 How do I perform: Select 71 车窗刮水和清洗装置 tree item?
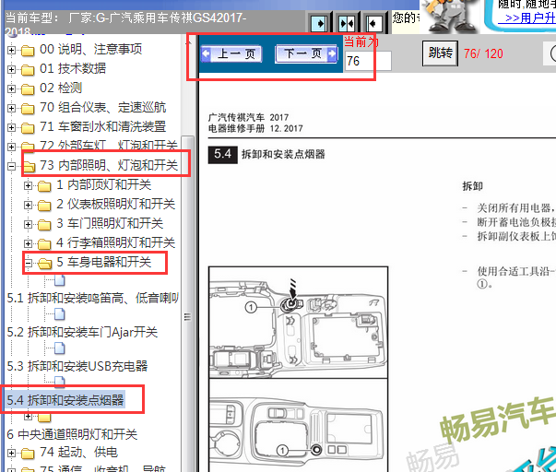103,126
